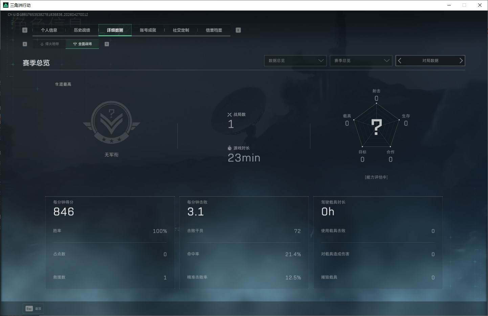Click the 合作 radar label
This screenshot has width=488, height=316.
[x=391, y=152]
